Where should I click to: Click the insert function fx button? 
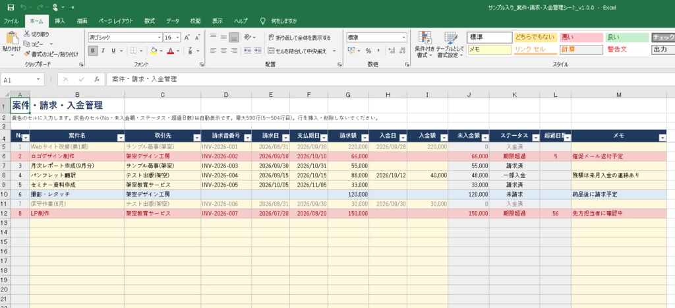coord(98,79)
